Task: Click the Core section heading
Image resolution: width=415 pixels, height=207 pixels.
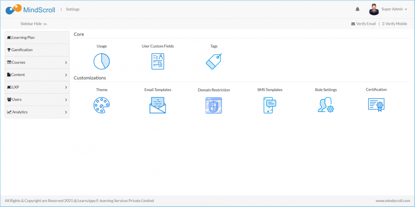Action: click(79, 34)
